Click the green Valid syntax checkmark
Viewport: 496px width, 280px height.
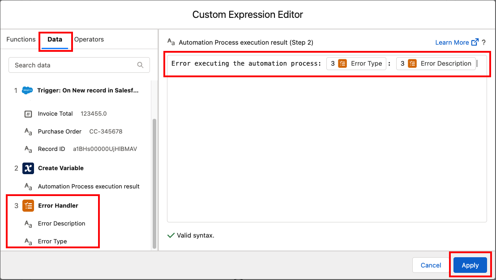171,235
